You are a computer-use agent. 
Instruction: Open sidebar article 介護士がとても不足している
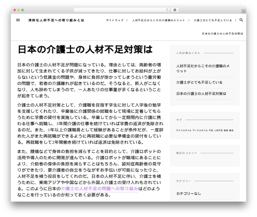click(199, 83)
